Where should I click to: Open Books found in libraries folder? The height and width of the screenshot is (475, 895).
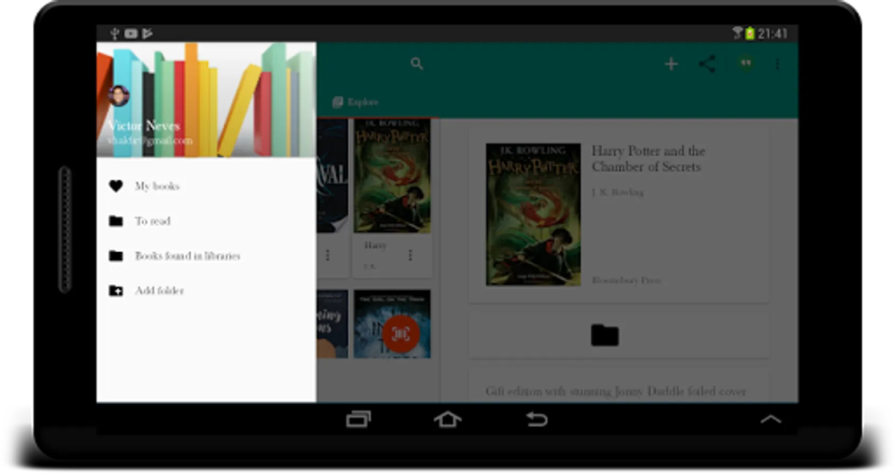coord(207,255)
